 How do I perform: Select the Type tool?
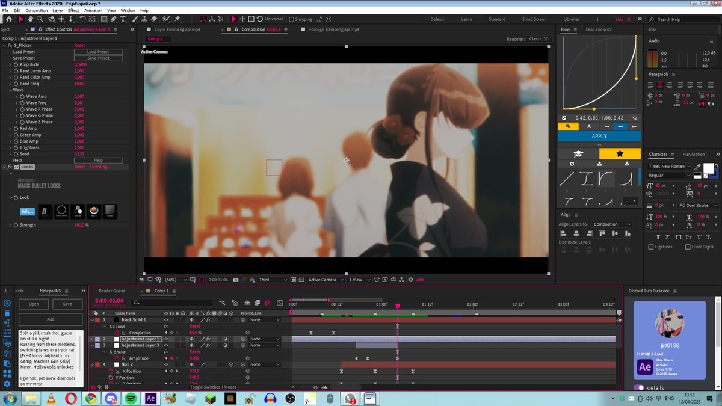pos(123,19)
